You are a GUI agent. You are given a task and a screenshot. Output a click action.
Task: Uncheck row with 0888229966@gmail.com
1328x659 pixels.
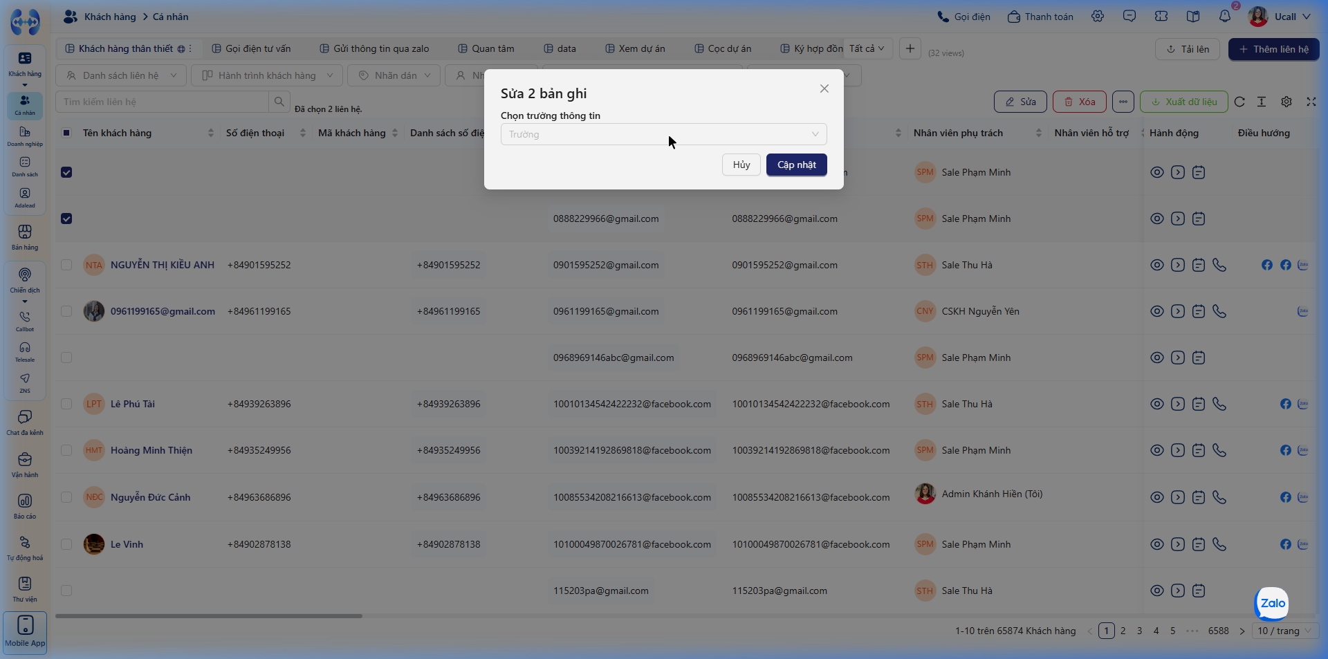coord(66,219)
